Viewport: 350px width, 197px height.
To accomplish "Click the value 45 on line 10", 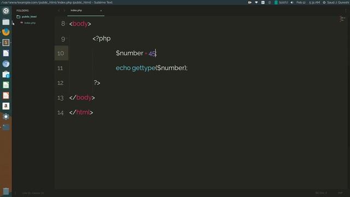I will click(x=152, y=54).
